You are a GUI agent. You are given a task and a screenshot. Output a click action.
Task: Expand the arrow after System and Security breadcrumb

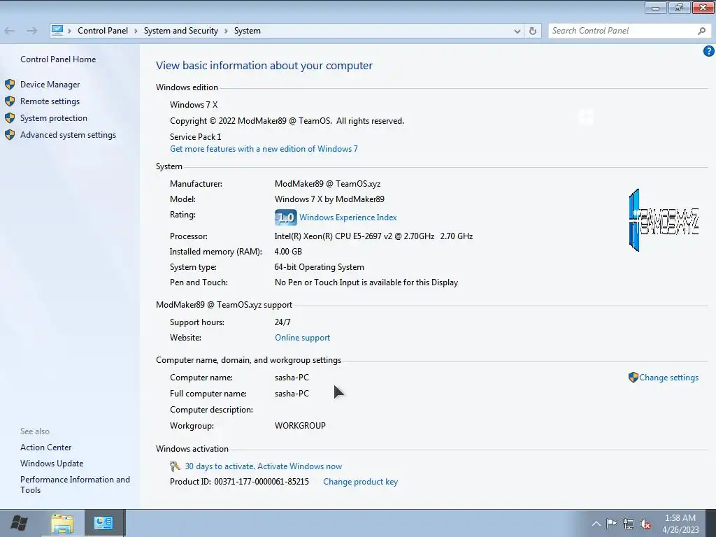[226, 31]
